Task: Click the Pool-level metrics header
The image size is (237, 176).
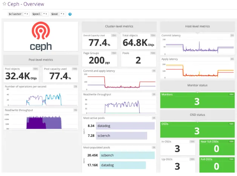Action: point(41,60)
